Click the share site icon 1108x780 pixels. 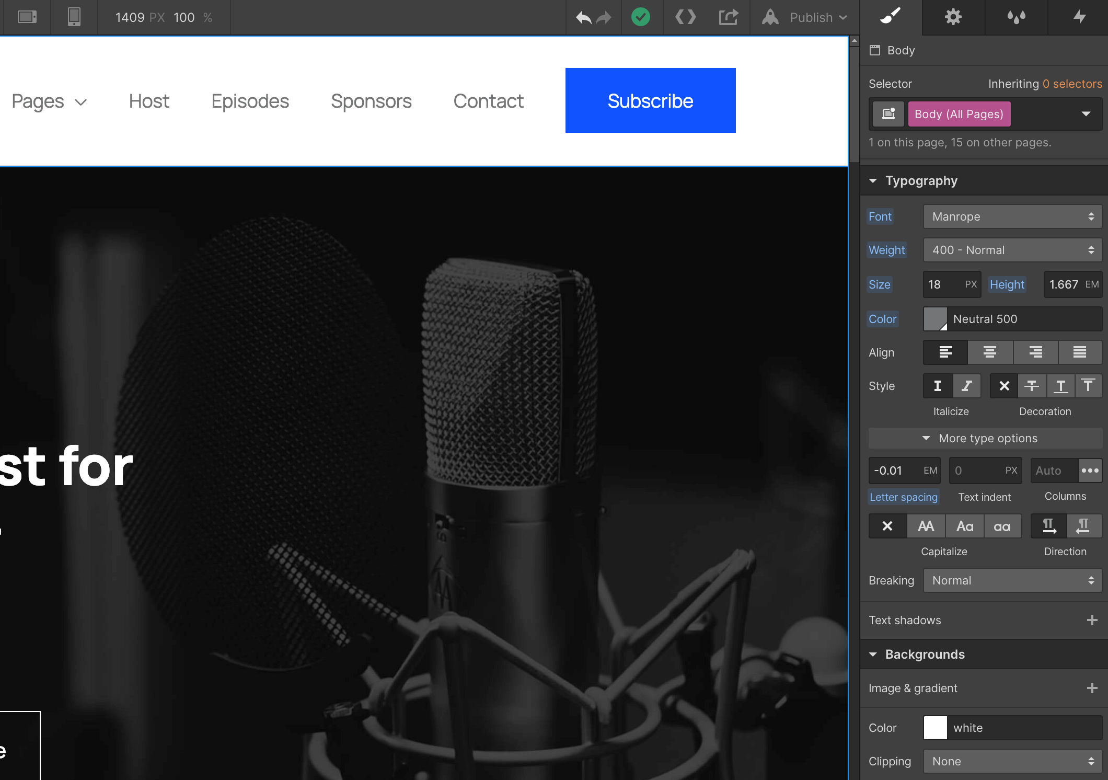point(729,17)
